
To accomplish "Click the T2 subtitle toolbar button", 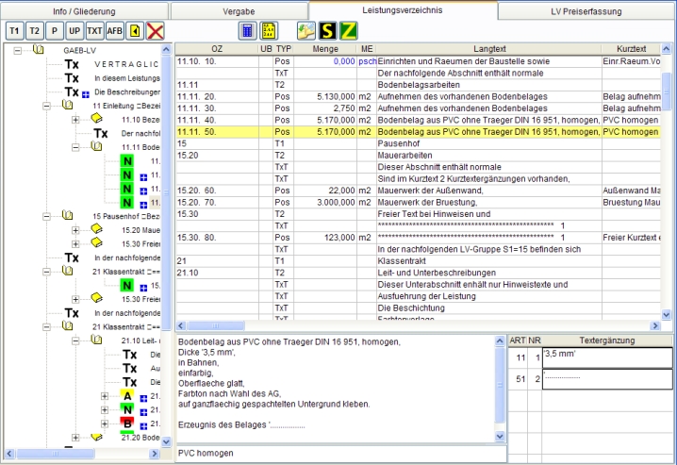I will click(x=35, y=30).
